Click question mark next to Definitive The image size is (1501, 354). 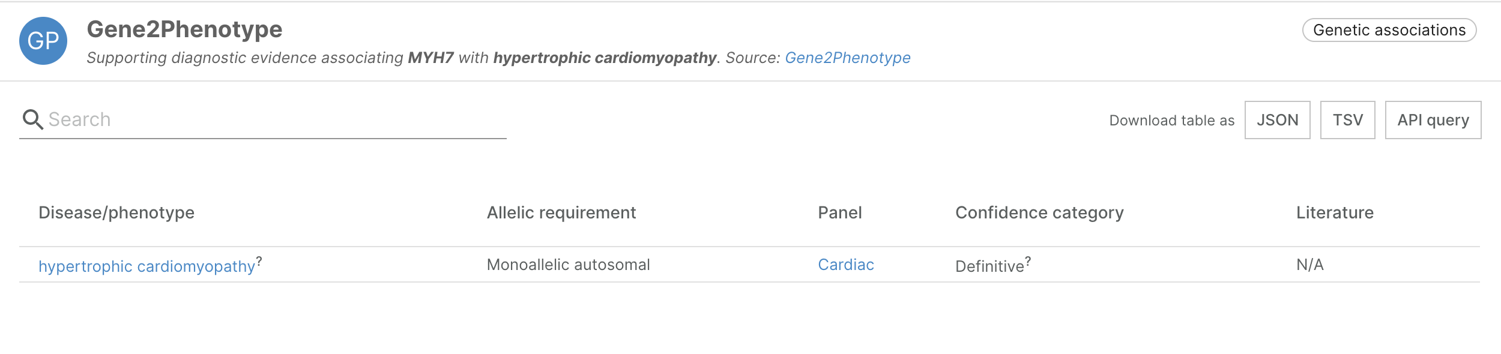1028,260
